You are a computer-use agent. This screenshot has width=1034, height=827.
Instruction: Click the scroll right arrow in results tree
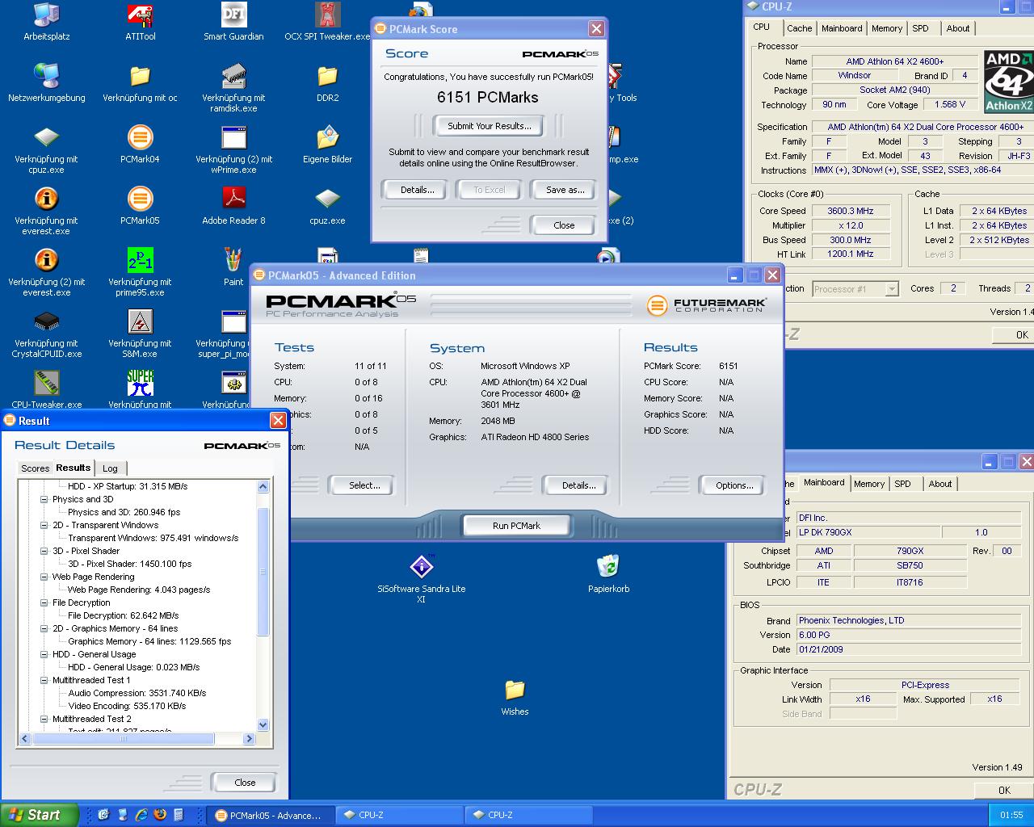coord(249,738)
